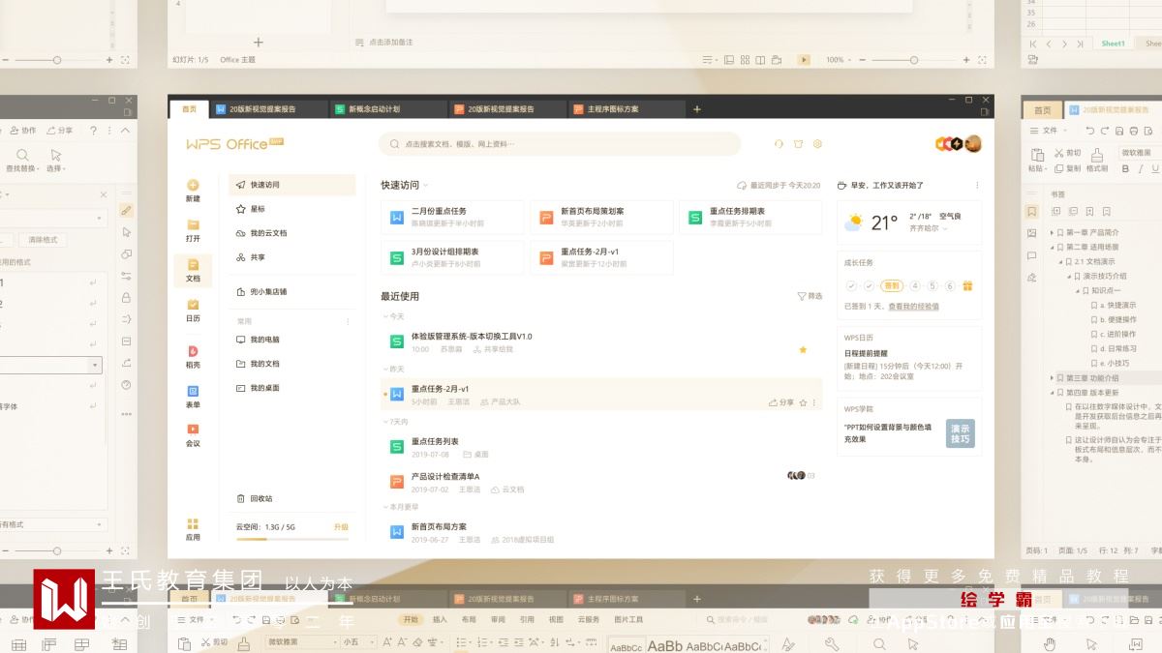This screenshot has width=1162, height=653.
Task: Select the 文档 (Documents) sidebar icon
Action: [x=193, y=264]
